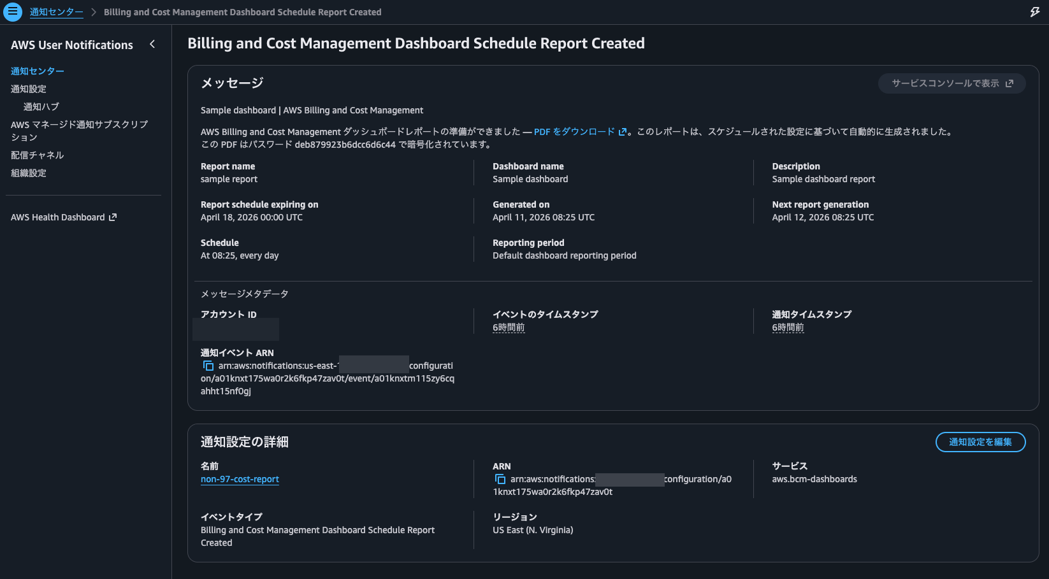Collapse the AWS User Notifications sidebar
Viewport: 1049px width, 579px height.
[152, 45]
